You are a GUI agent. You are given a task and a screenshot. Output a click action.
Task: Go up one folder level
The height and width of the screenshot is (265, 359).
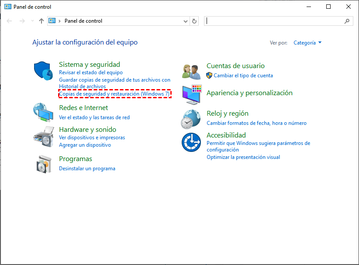point(41,21)
